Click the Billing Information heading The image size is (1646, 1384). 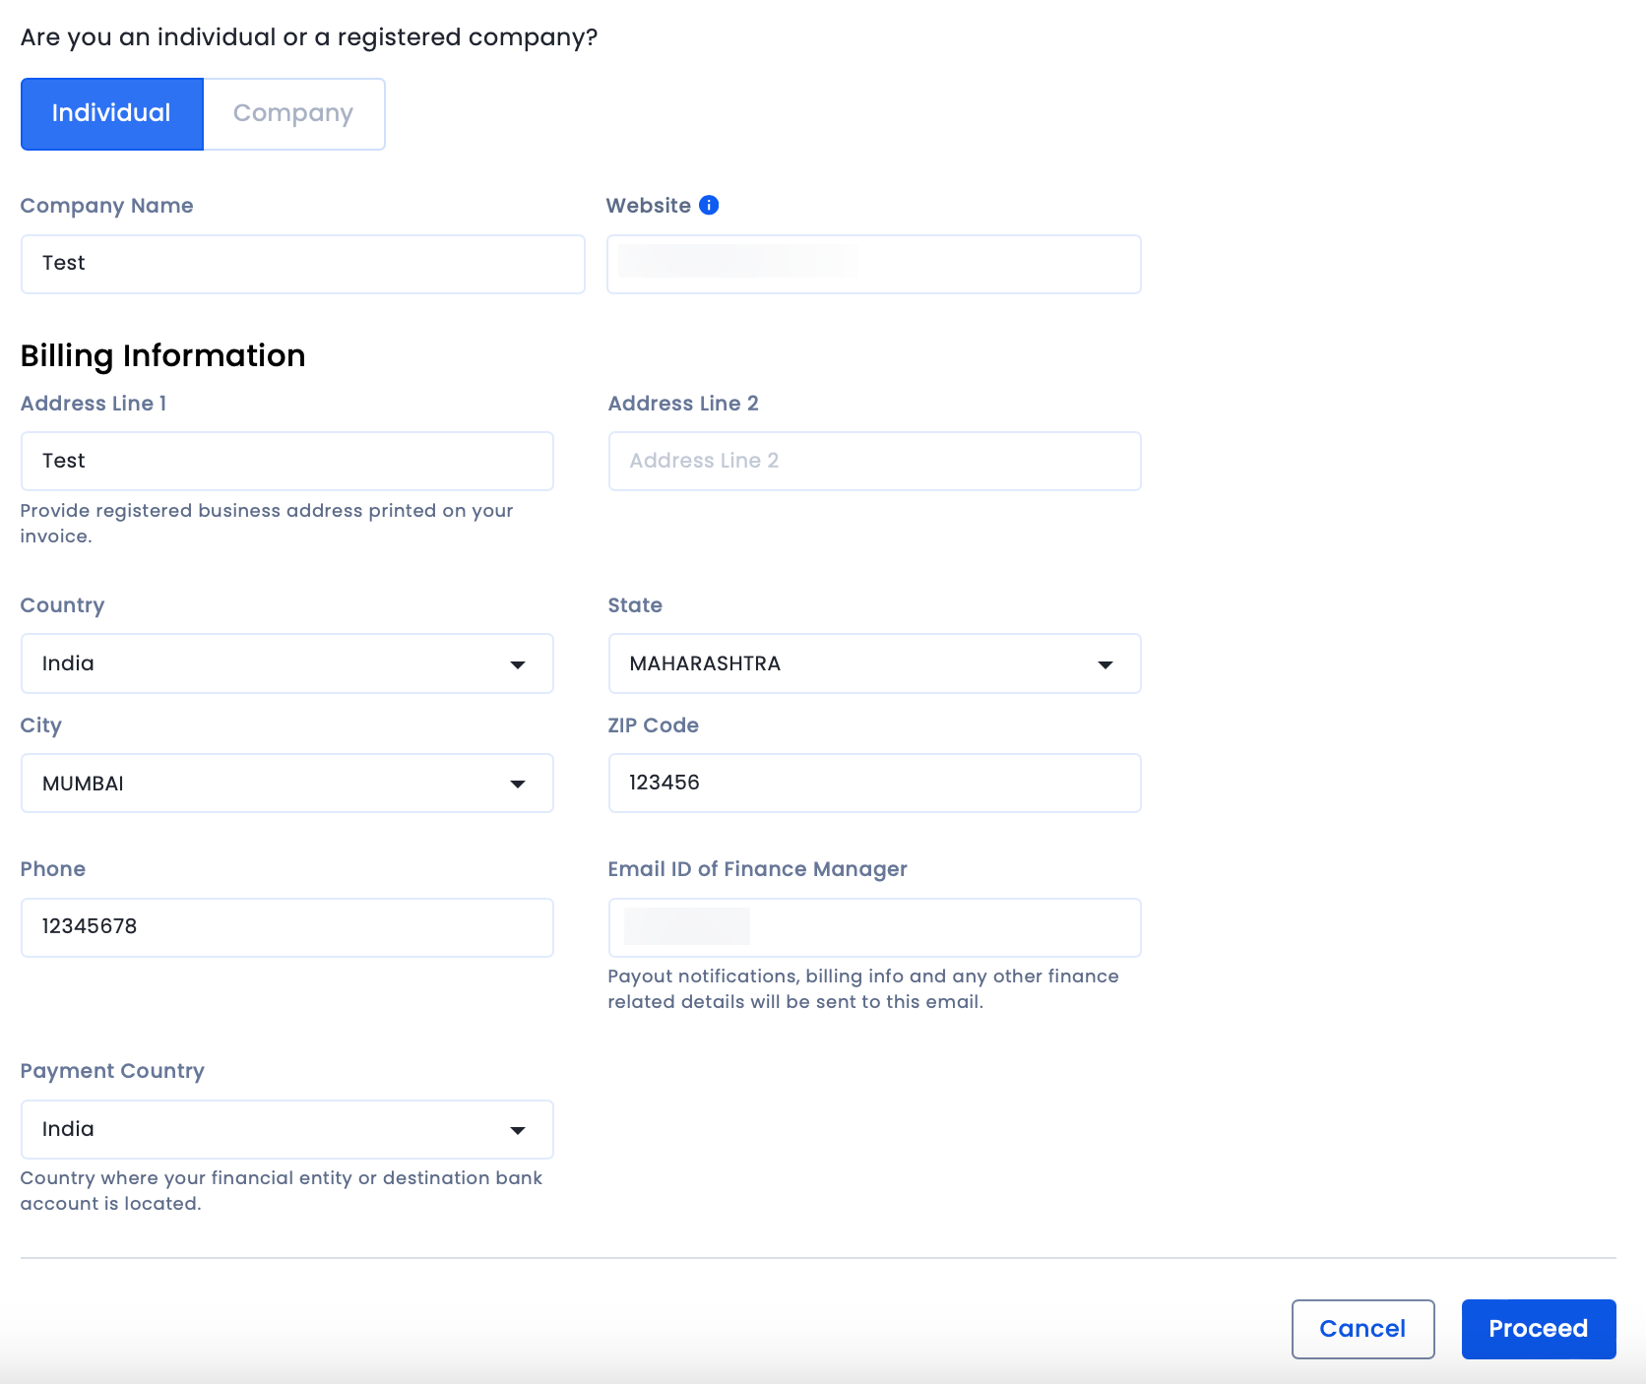[163, 355]
